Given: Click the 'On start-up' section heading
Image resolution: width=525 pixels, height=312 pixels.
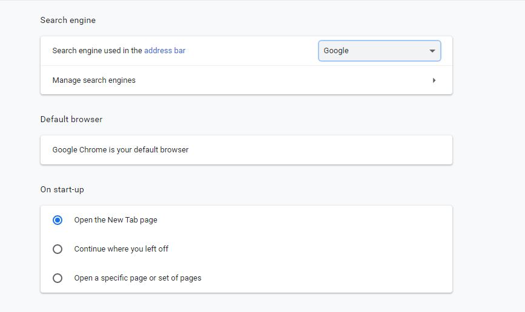Looking at the screenshot, I should pos(62,190).
